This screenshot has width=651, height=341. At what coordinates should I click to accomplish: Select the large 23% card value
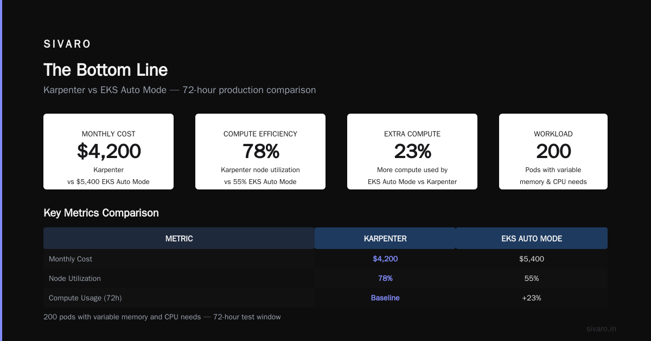[412, 152]
